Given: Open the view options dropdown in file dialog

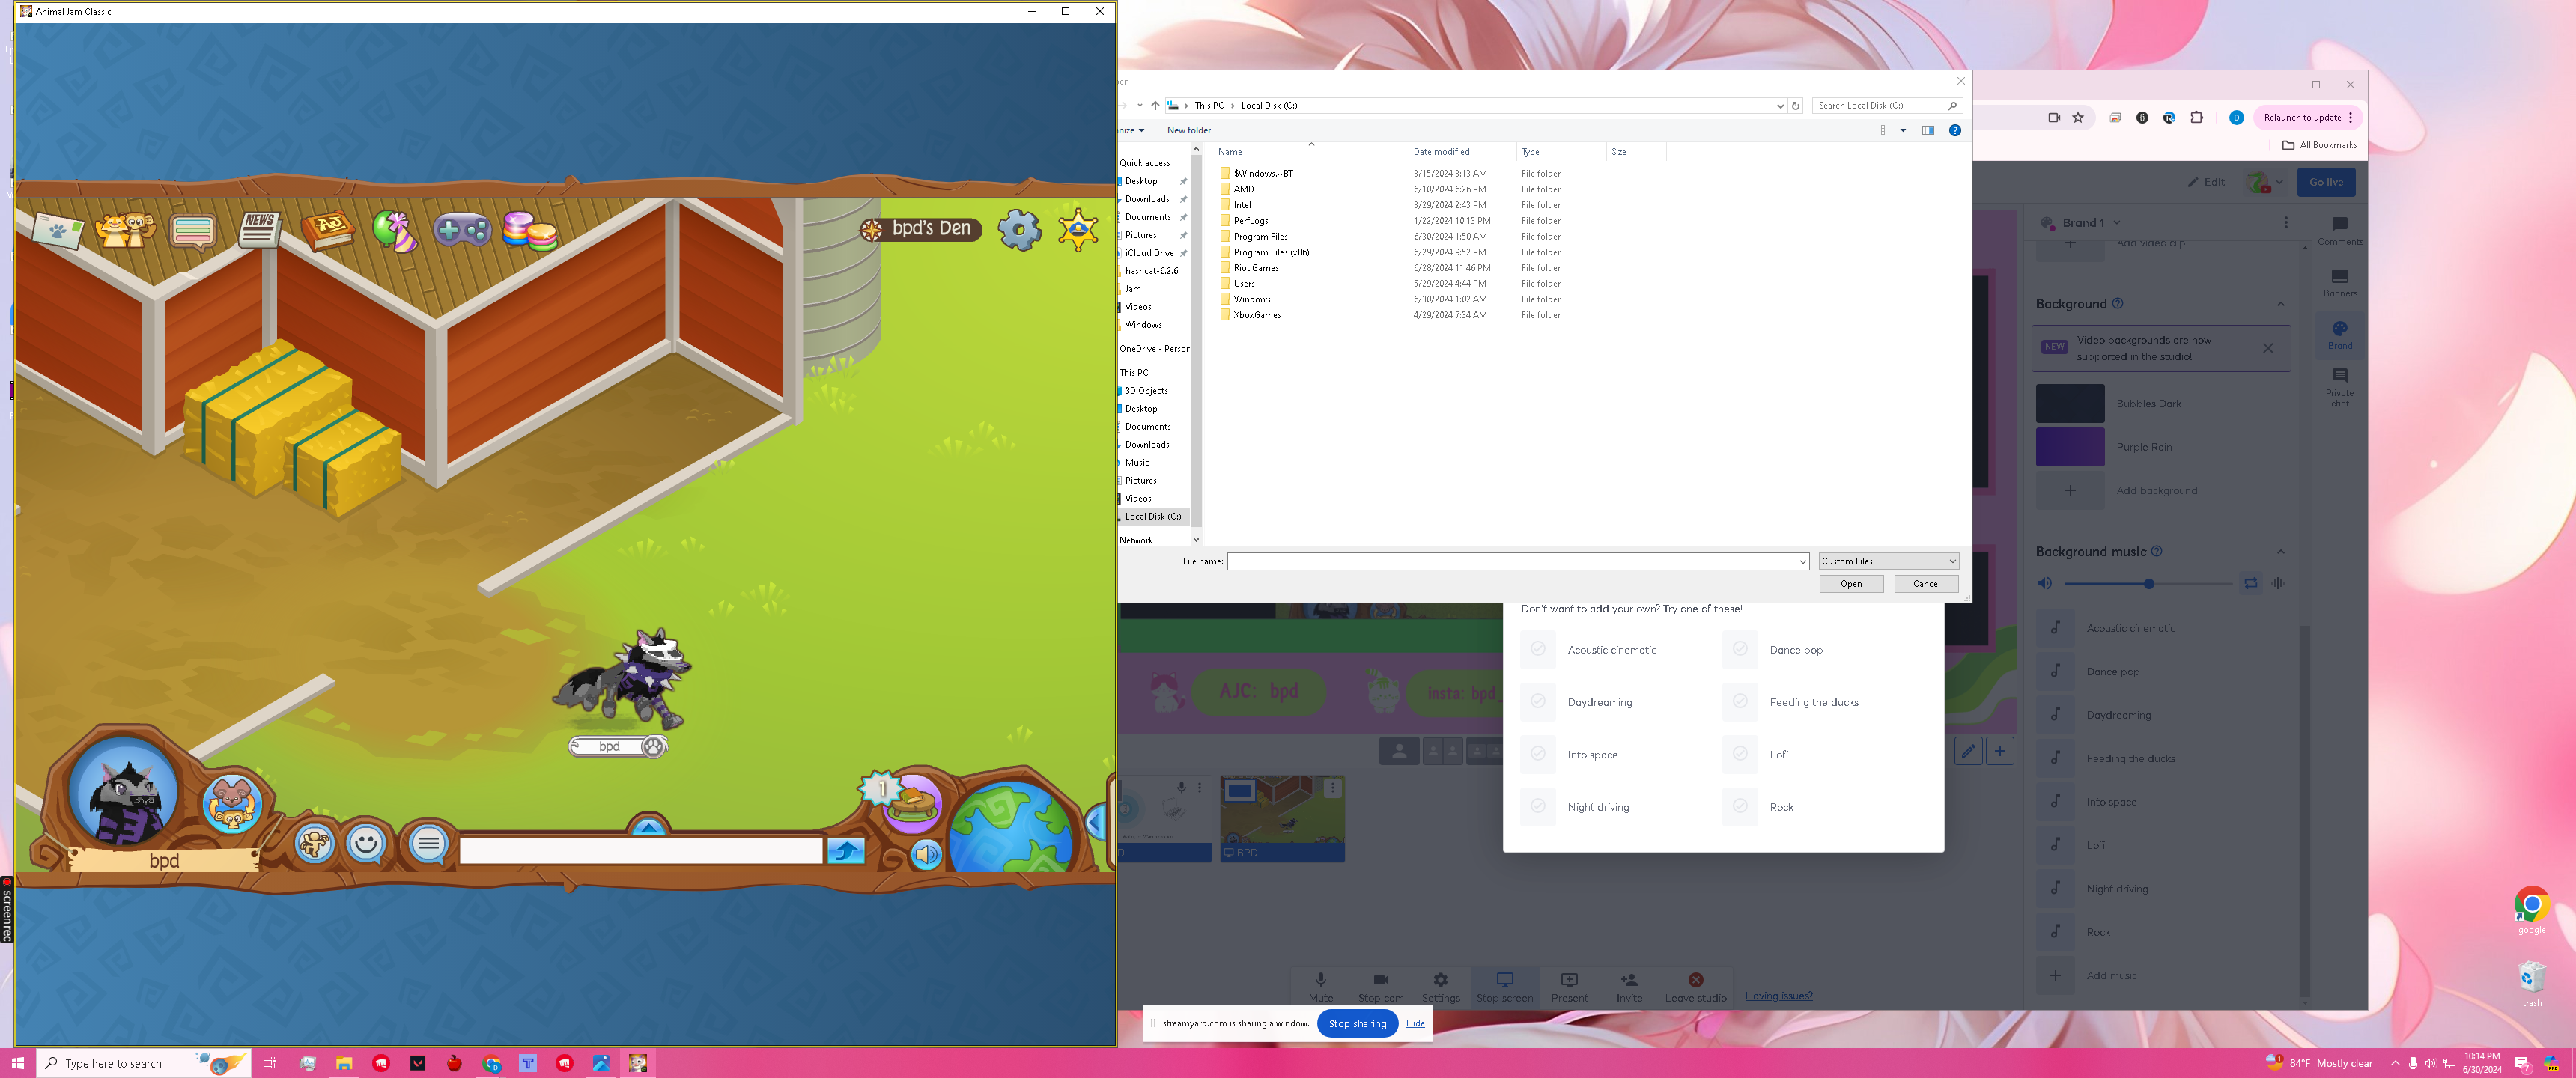Looking at the screenshot, I should coord(1902,130).
